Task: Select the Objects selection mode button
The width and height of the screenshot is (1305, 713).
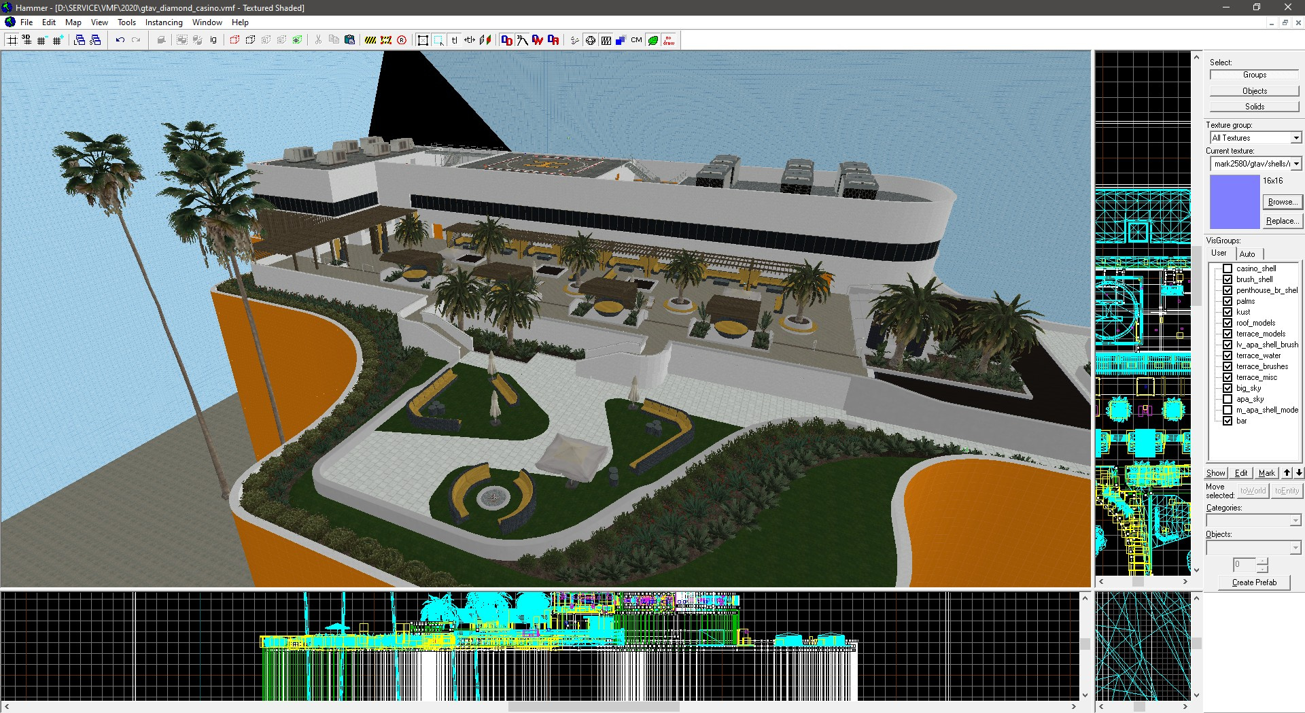Action: [x=1255, y=91]
